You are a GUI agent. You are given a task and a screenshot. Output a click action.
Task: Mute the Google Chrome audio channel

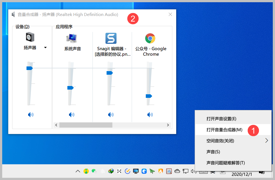[x=150, y=115]
